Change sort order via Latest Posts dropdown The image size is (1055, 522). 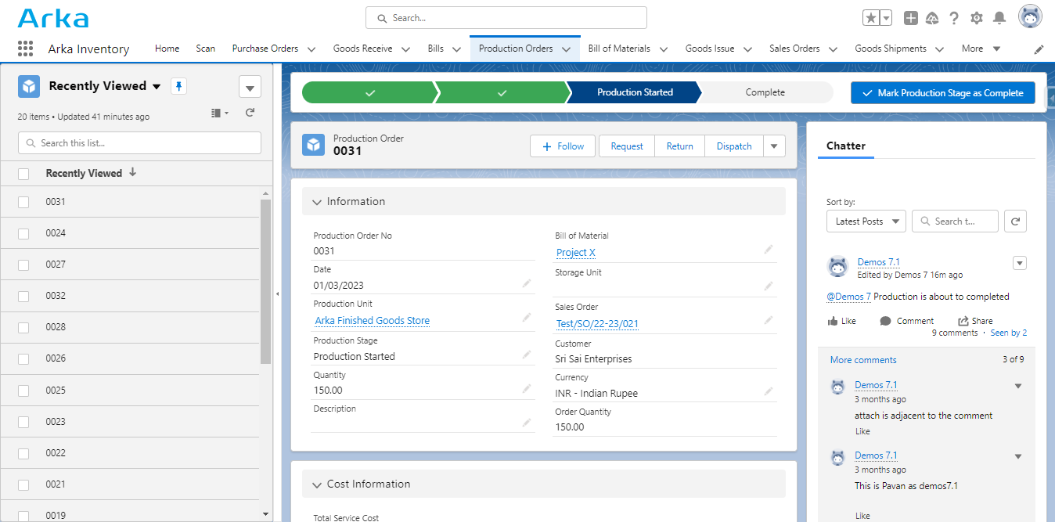(866, 221)
